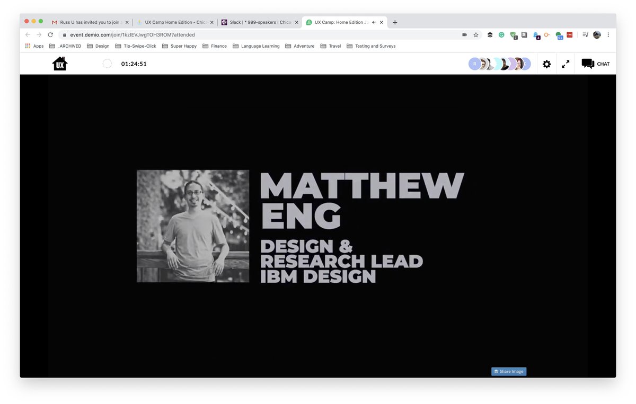
Task: Open the Testing and Surveys bookmarks folder
Action: point(371,46)
